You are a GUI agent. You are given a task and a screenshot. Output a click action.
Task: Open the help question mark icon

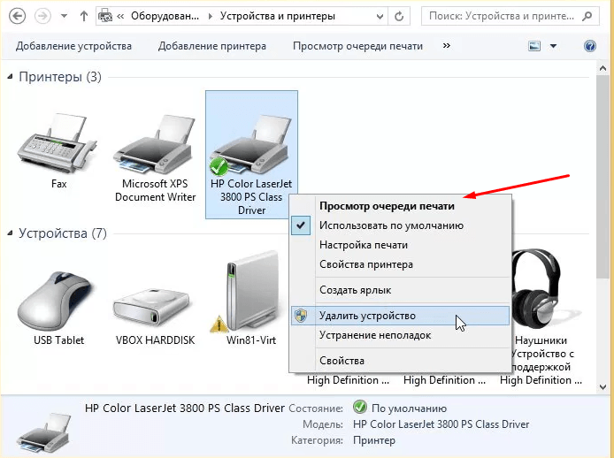590,46
